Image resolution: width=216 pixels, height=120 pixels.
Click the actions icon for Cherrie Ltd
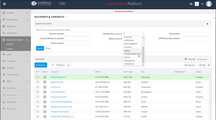[x=45, y=87]
